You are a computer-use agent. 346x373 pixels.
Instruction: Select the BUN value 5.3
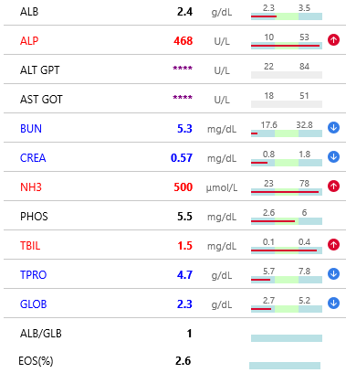pyautogui.click(x=184, y=129)
